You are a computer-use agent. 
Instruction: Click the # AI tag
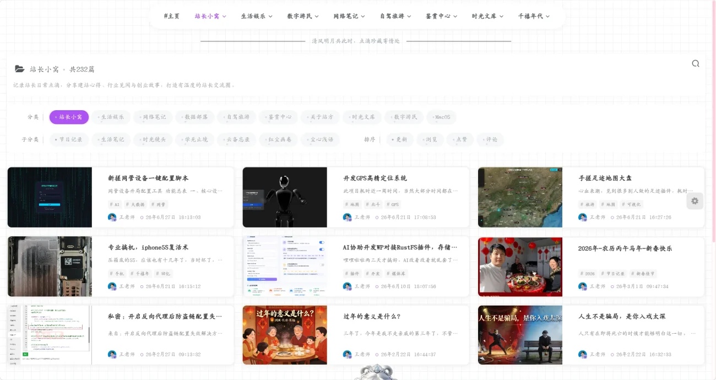[x=115, y=204]
